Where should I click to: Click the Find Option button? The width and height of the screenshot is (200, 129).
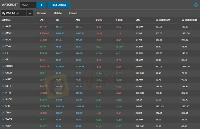(x=59, y=5)
